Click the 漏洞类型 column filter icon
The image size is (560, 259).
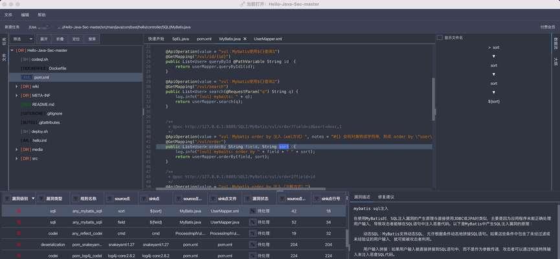pos(41,199)
